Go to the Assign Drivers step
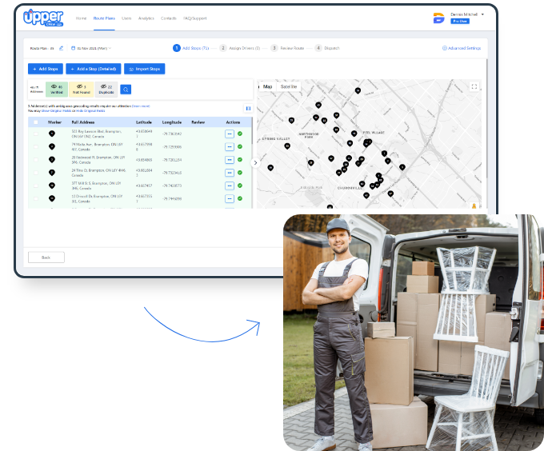The height and width of the screenshot is (451, 544). [x=240, y=48]
